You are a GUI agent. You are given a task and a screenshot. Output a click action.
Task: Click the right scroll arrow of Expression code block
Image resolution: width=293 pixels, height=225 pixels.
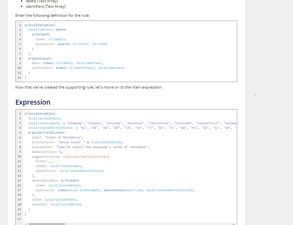coord(233,224)
